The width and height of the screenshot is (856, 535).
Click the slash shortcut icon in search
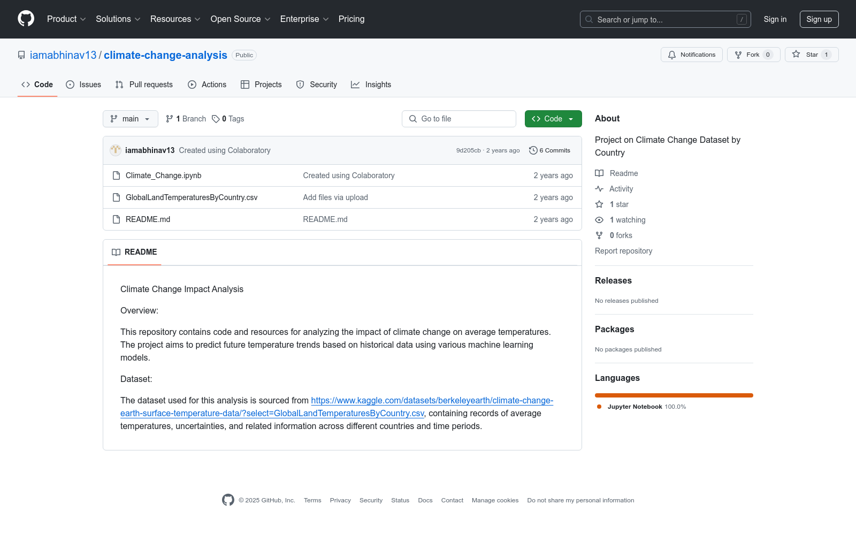click(742, 19)
